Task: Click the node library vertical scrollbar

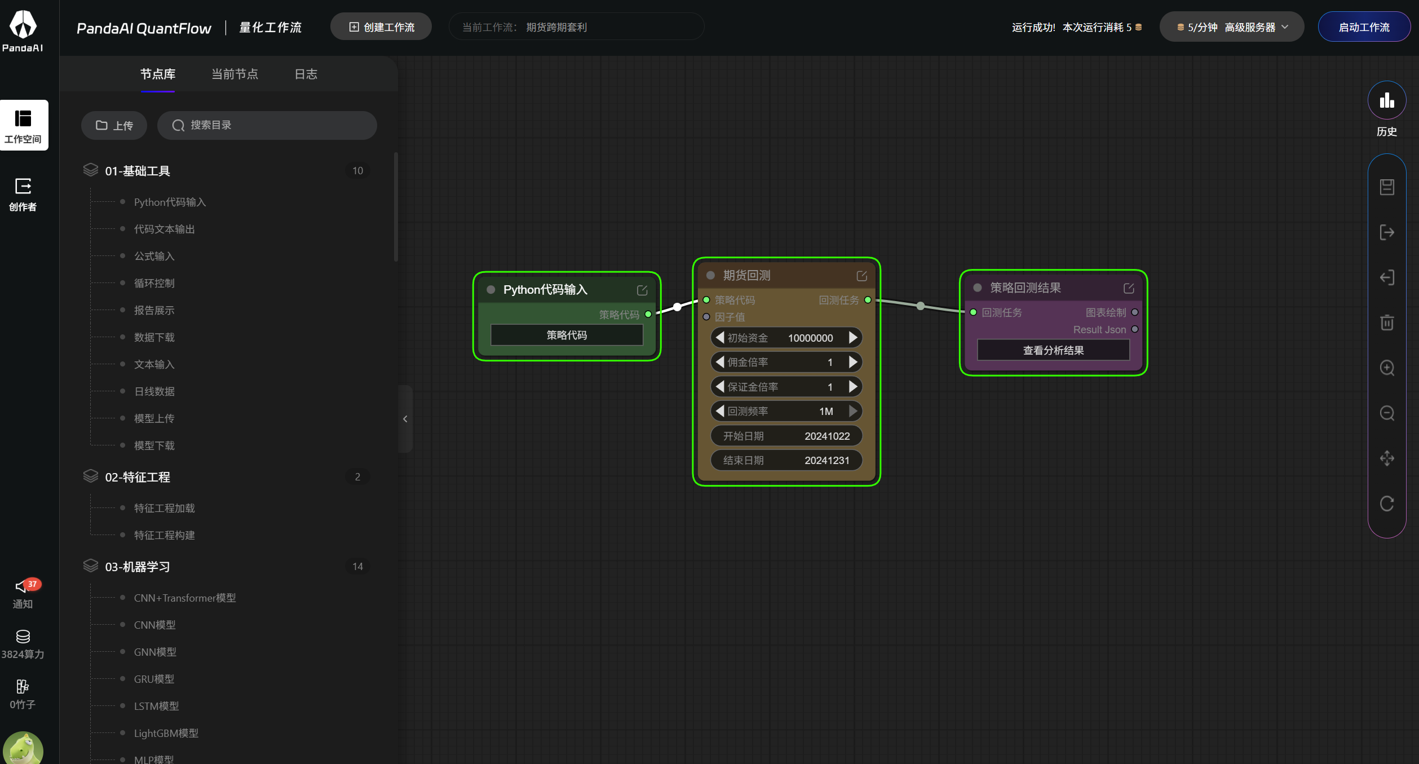Action: click(396, 207)
